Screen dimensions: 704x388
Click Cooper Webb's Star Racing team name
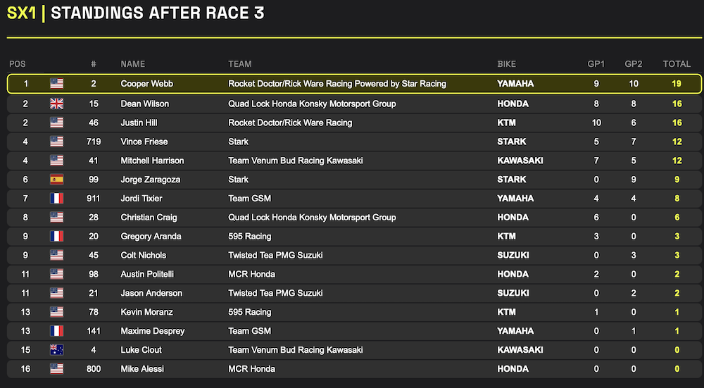point(337,84)
